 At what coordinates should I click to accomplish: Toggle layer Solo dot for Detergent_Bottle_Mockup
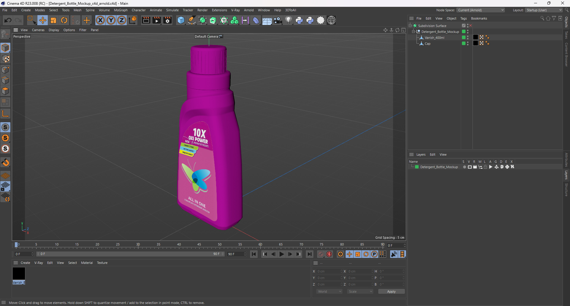point(464,167)
